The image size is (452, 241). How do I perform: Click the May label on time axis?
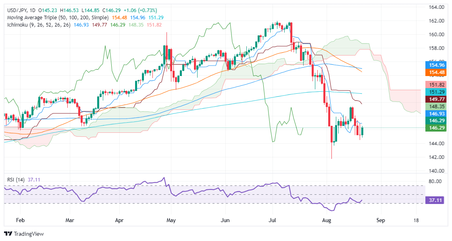pyautogui.click(x=171, y=220)
